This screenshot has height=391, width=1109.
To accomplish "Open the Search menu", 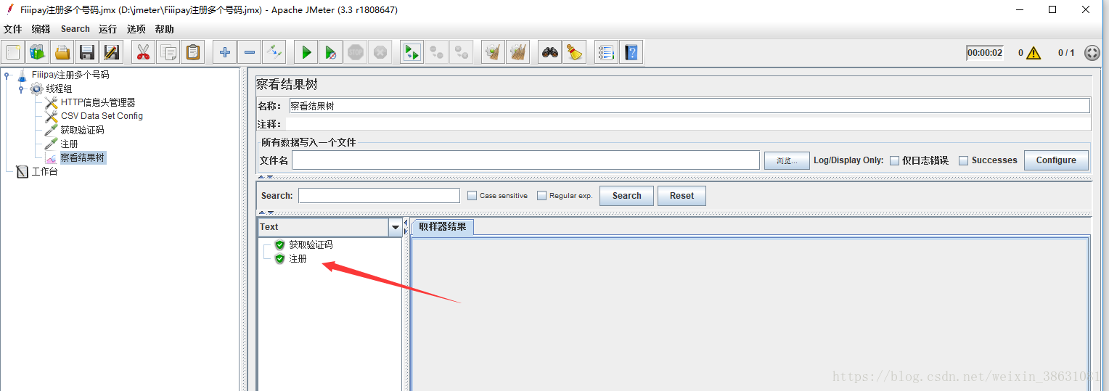I will pyautogui.click(x=75, y=29).
